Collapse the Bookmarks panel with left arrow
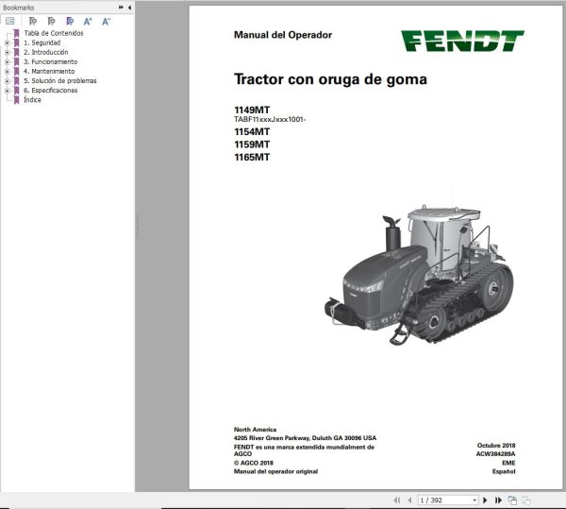 (129, 8)
